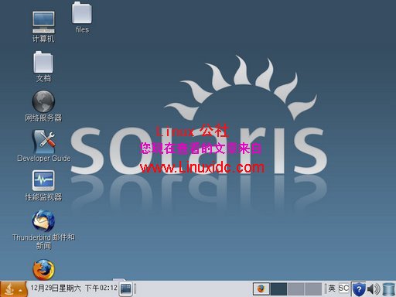Open the volume control speaker icon
Image resolution: width=396 pixels, height=297 pixels.
(x=374, y=289)
